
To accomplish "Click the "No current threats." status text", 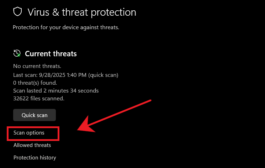I will 37,66.
